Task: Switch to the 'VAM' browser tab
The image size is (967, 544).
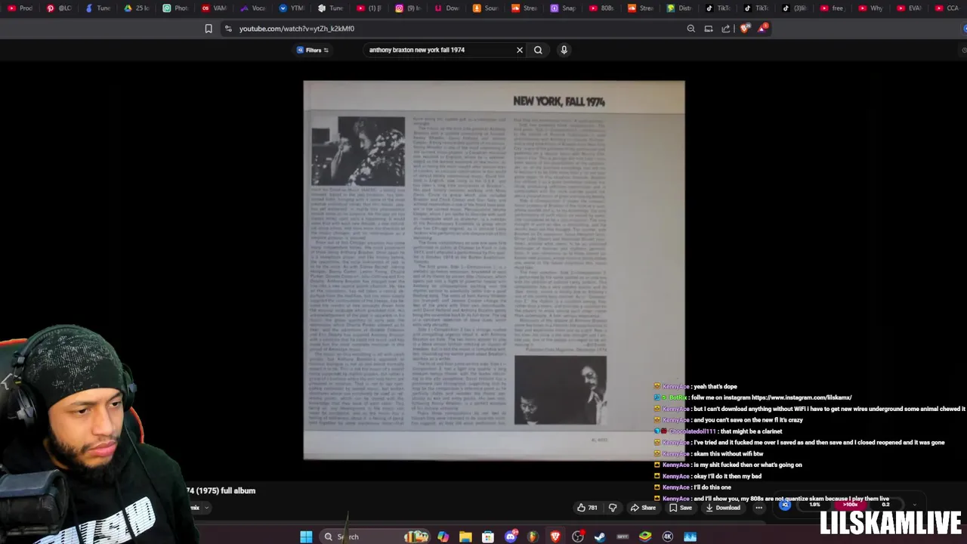Action: [x=215, y=8]
